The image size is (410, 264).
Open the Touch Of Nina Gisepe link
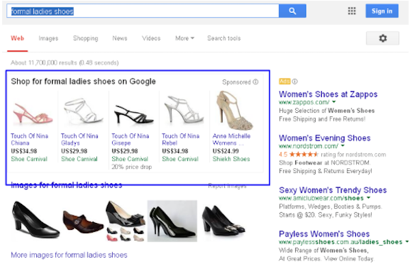tap(131, 140)
